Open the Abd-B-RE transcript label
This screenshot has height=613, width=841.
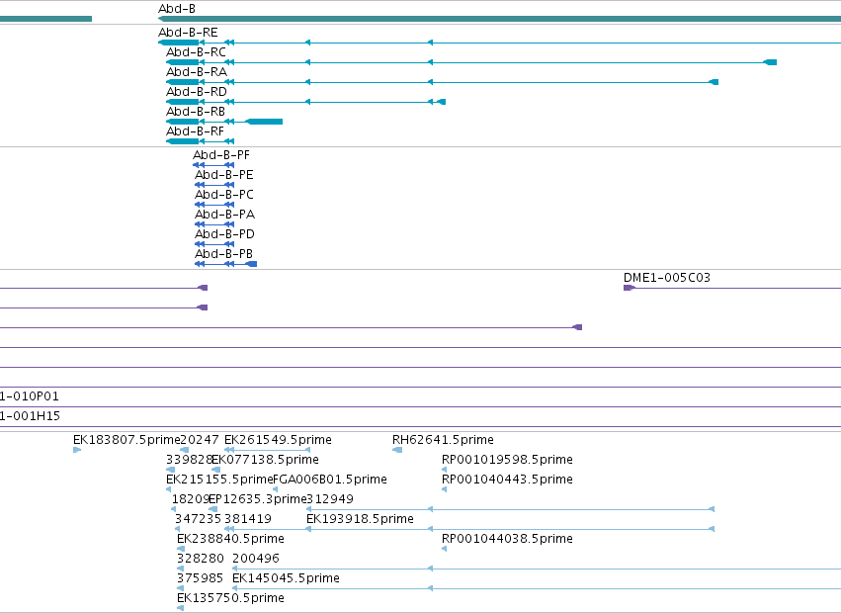coord(188,33)
